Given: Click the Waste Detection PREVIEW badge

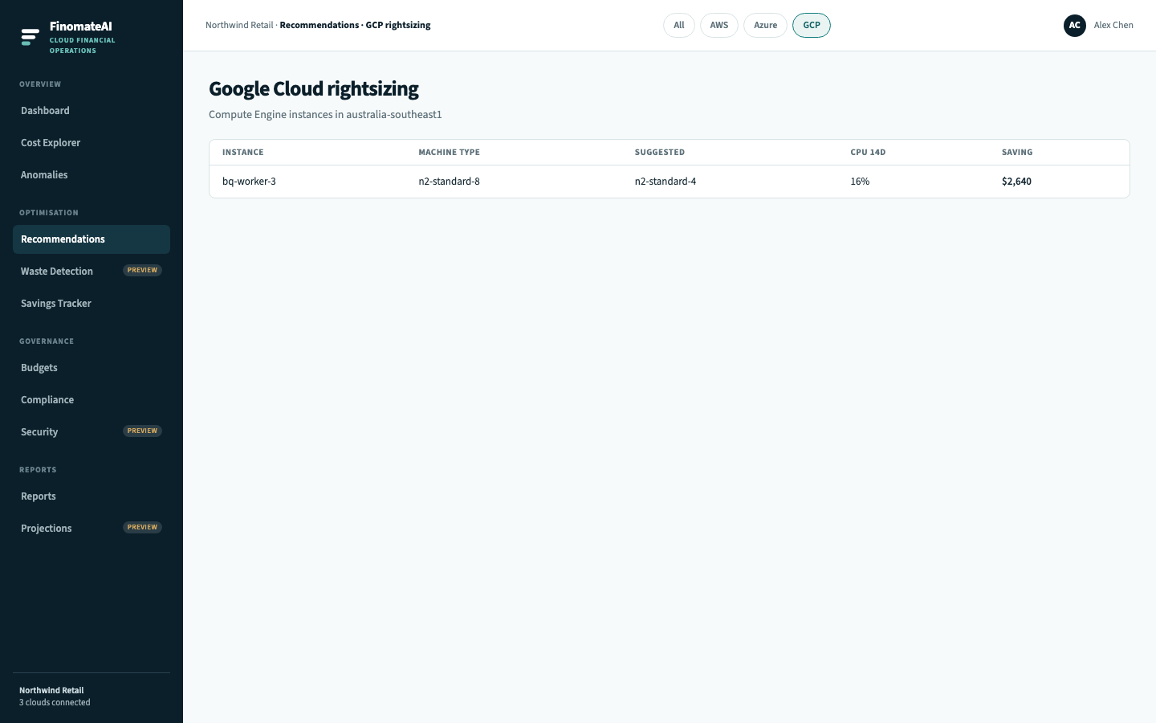Looking at the screenshot, I should point(142,271).
